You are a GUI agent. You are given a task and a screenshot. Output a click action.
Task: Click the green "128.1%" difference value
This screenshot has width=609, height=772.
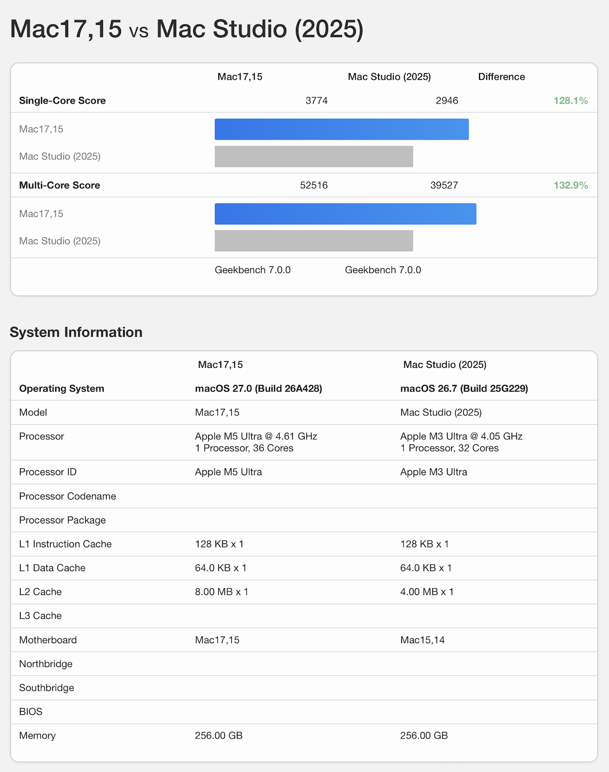[x=570, y=100]
